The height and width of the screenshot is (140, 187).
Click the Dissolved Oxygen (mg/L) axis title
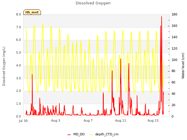point(4,66)
